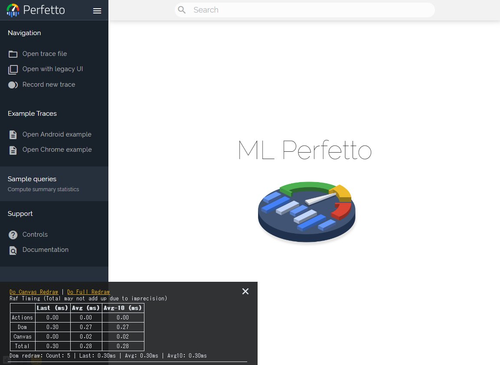Expand the Sample queries section
The image size is (500, 365).
(32, 179)
